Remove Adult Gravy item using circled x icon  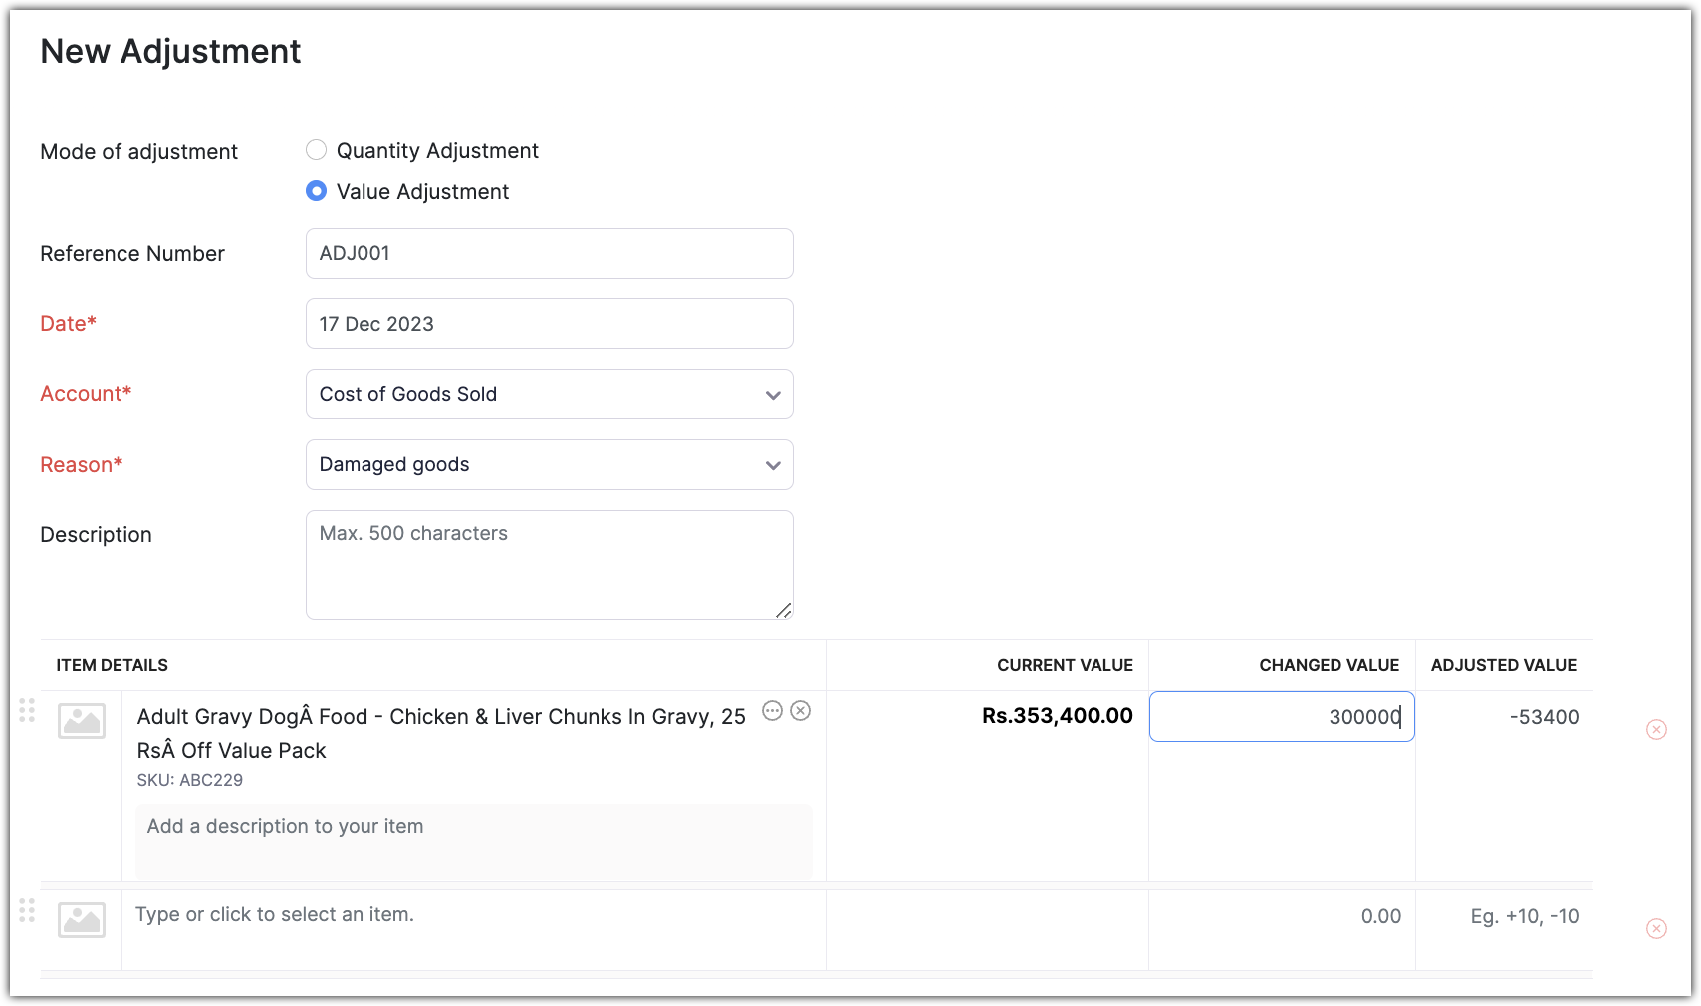802,711
